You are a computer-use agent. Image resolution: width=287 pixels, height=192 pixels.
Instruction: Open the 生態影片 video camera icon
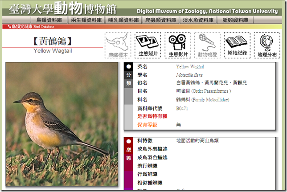pos(178,45)
